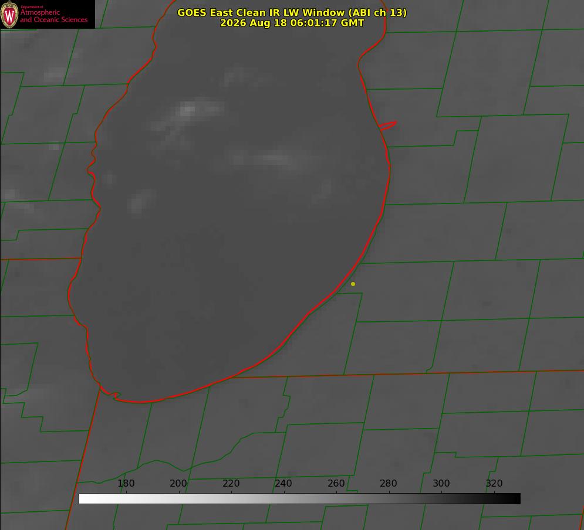
Task: Click the 2026 Aug 18 timestamp text
Action: (292, 23)
